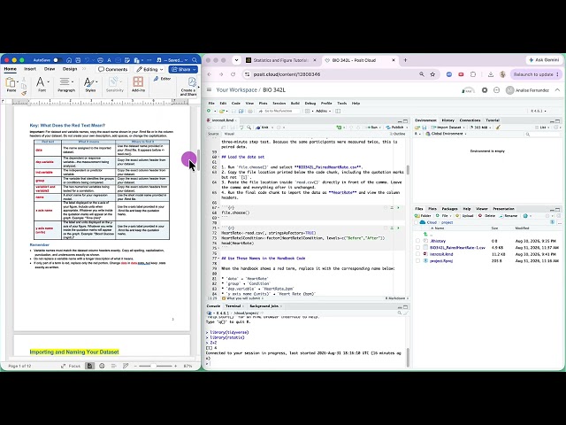Image resolution: width=566 pixels, height=425 pixels.
Task: Open the Your Workspace breadcrumb link
Action: tap(236, 90)
